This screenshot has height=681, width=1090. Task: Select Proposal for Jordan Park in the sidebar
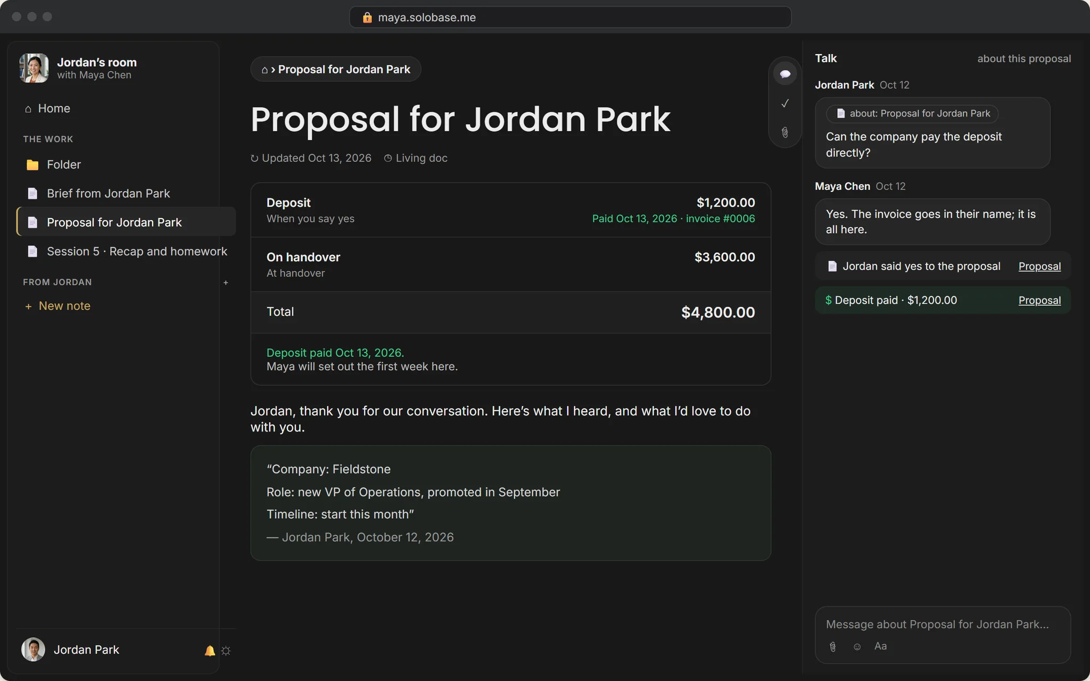coord(126,222)
